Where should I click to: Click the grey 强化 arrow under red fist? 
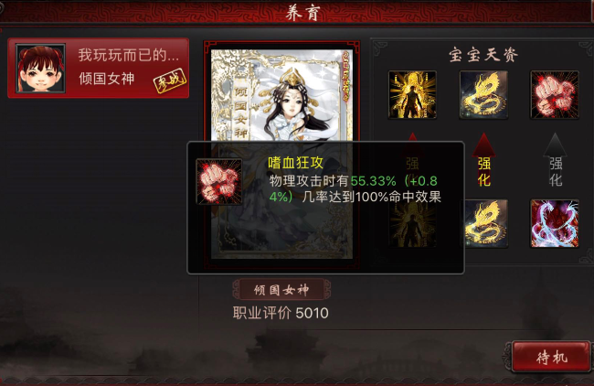coord(555,160)
